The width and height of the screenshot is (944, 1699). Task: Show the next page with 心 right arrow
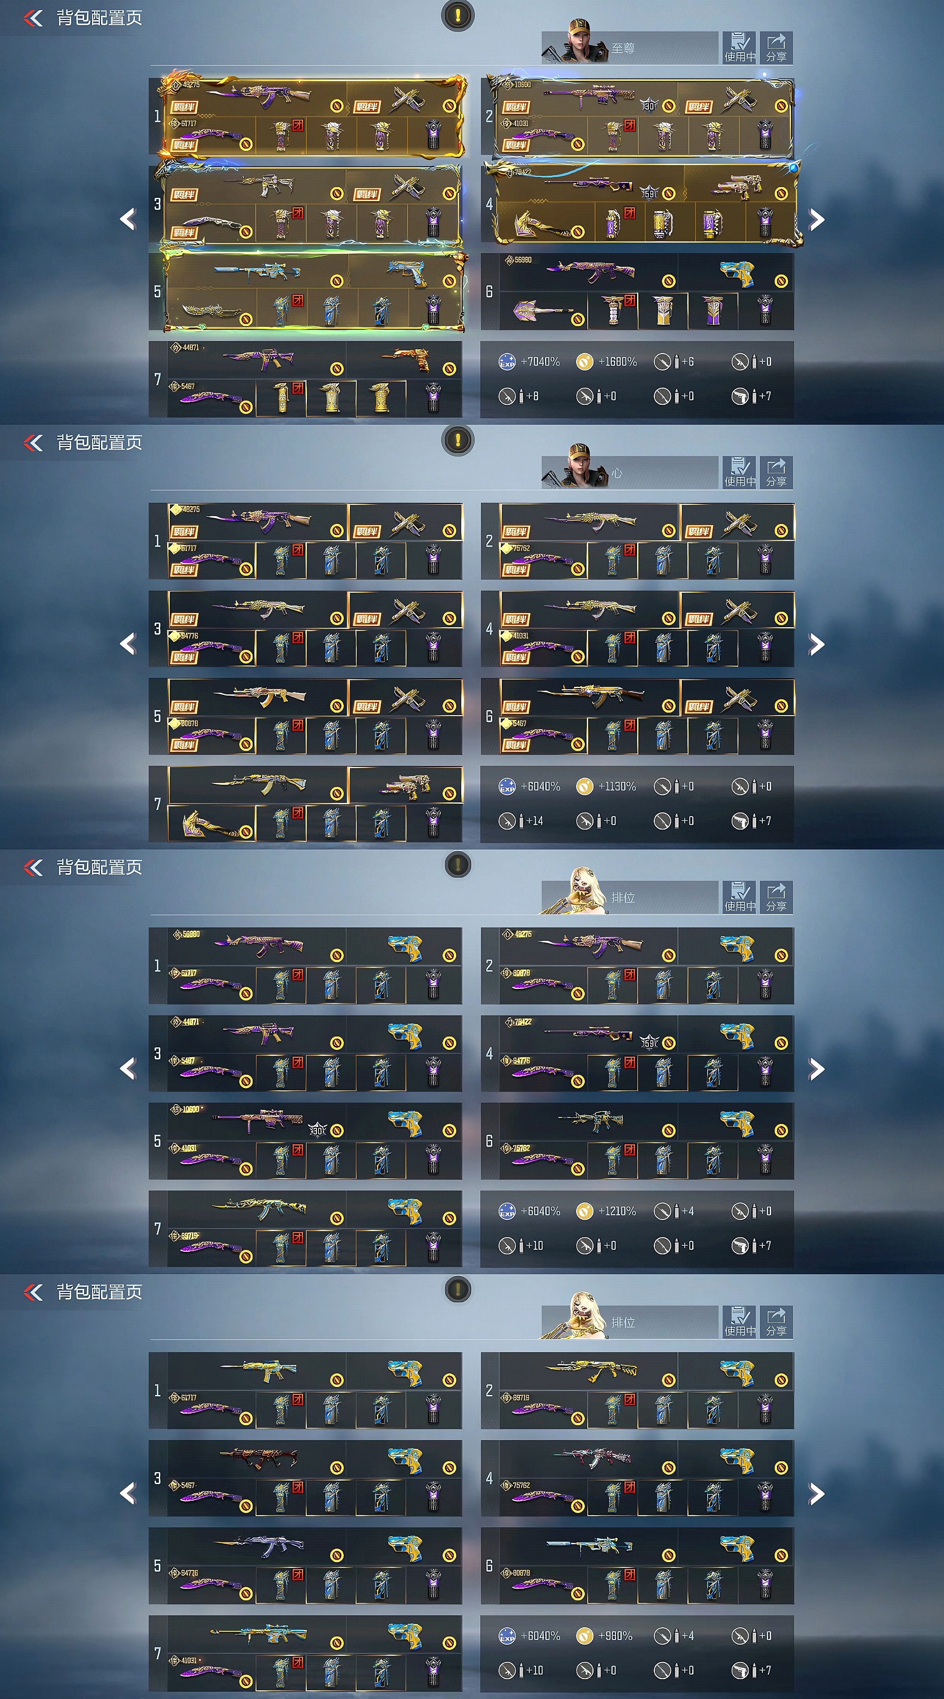817,644
